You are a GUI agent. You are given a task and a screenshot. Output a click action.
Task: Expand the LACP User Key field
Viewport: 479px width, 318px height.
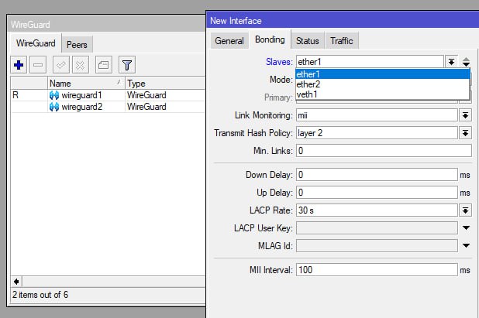click(x=466, y=227)
